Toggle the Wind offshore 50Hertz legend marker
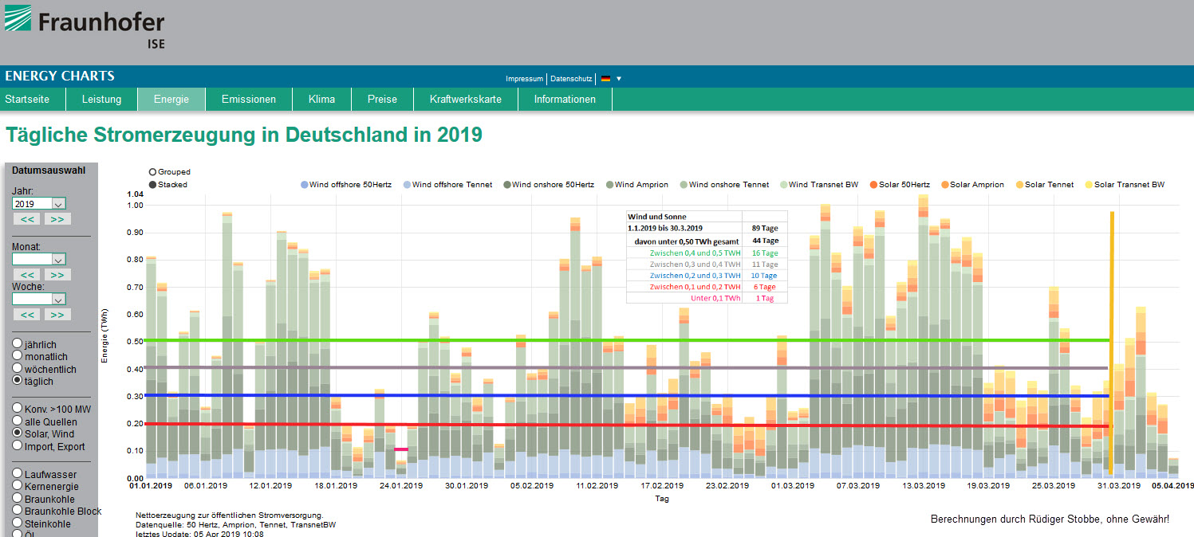 pyautogui.click(x=304, y=185)
